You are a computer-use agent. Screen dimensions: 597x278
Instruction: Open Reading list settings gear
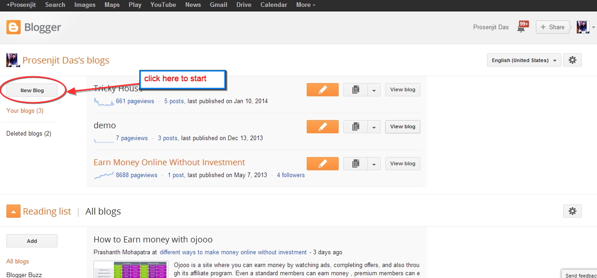(x=572, y=211)
